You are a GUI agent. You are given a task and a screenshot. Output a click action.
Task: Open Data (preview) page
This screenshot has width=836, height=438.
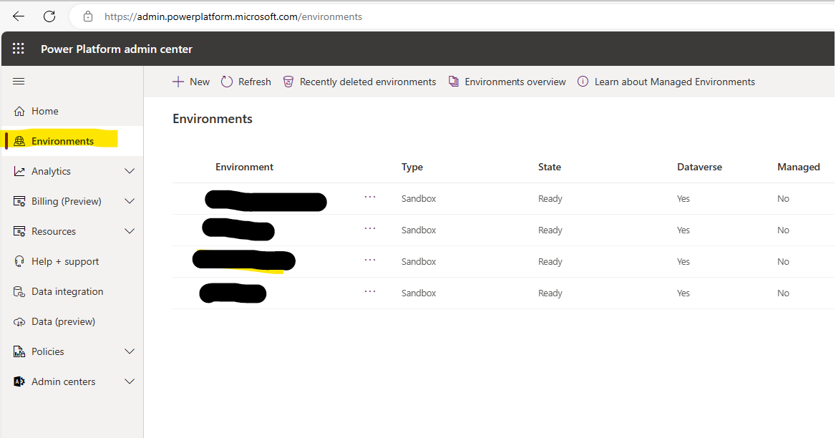(63, 322)
